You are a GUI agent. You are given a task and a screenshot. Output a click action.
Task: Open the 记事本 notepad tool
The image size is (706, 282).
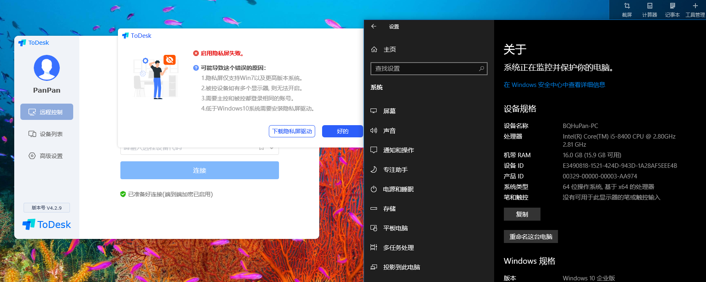pyautogui.click(x=672, y=10)
